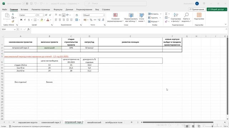Switch to the Формулы ribbon tab
Viewport: 229px width, 128px height.
pos(58,10)
